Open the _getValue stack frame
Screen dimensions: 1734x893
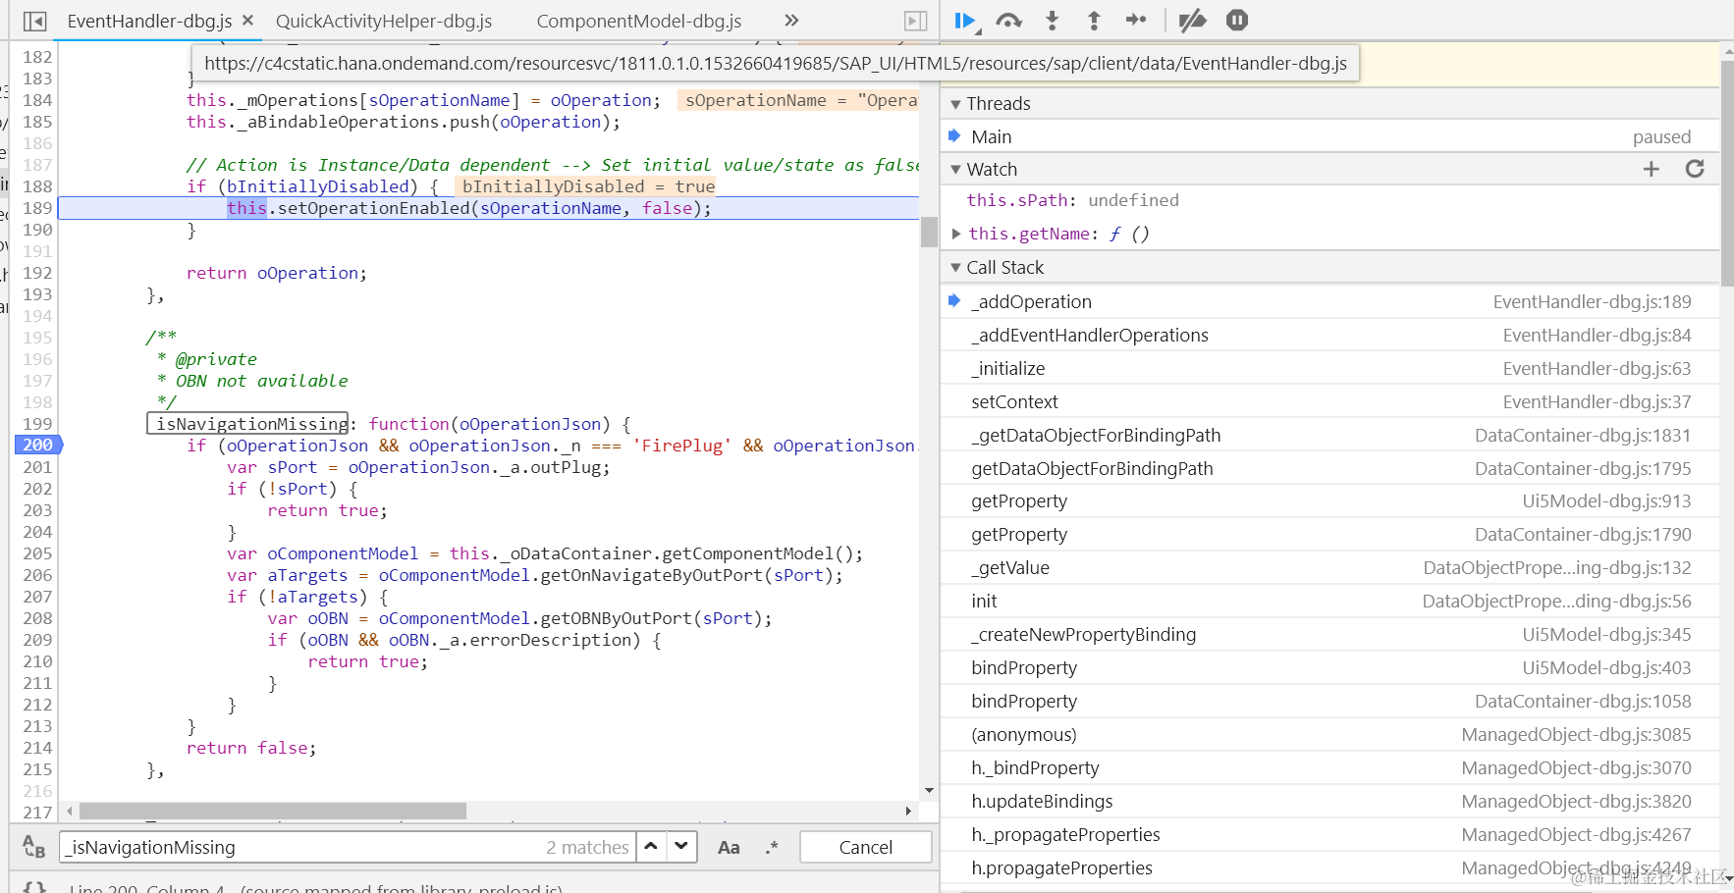click(x=1330, y=567)
